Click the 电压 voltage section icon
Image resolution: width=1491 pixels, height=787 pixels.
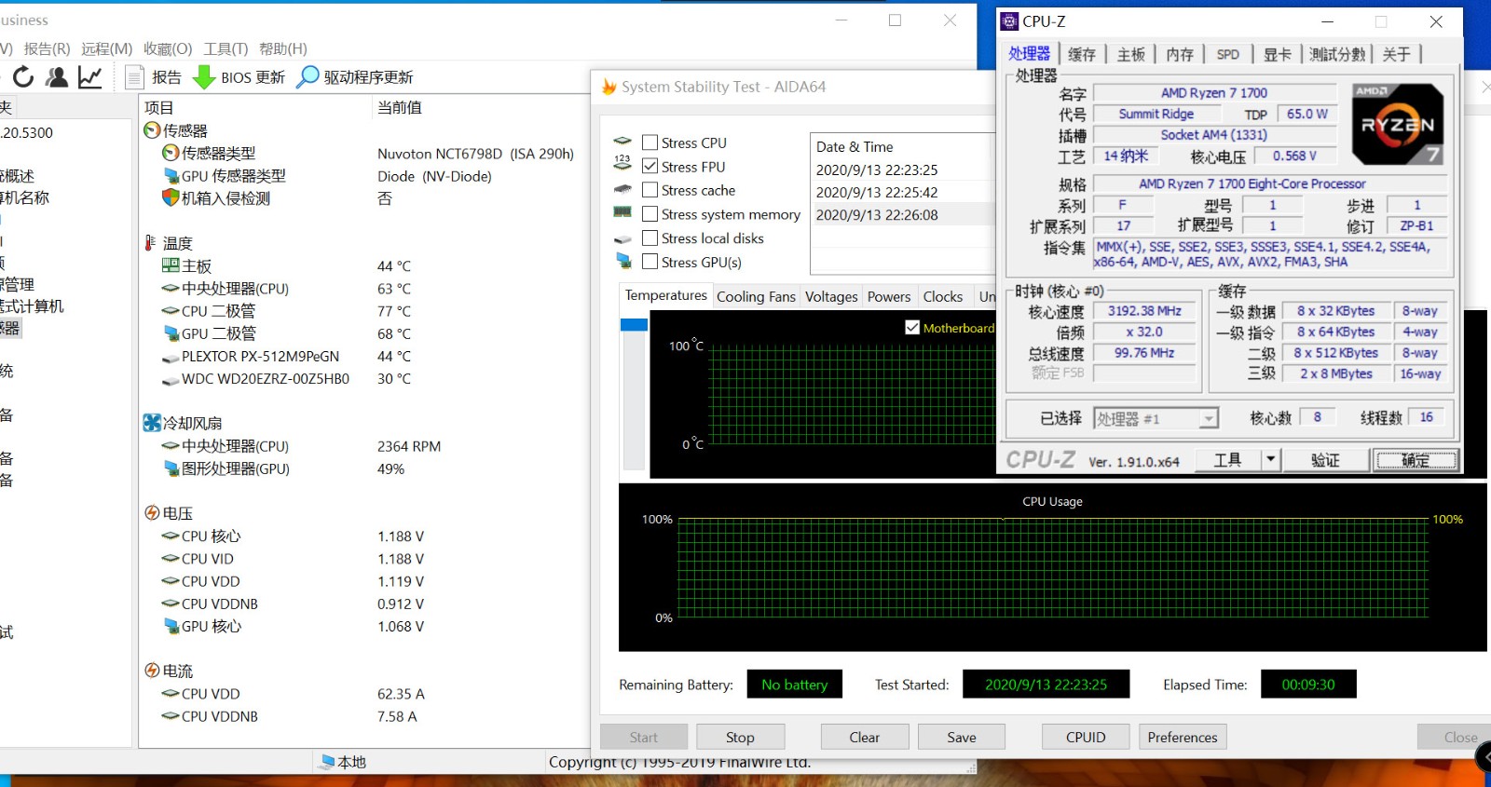tap(152, 513)
